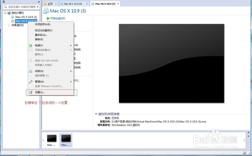Click Workstation 10.0 虚拟机 compatibility text
Screen dimensions: 252x156
(126, 125)
